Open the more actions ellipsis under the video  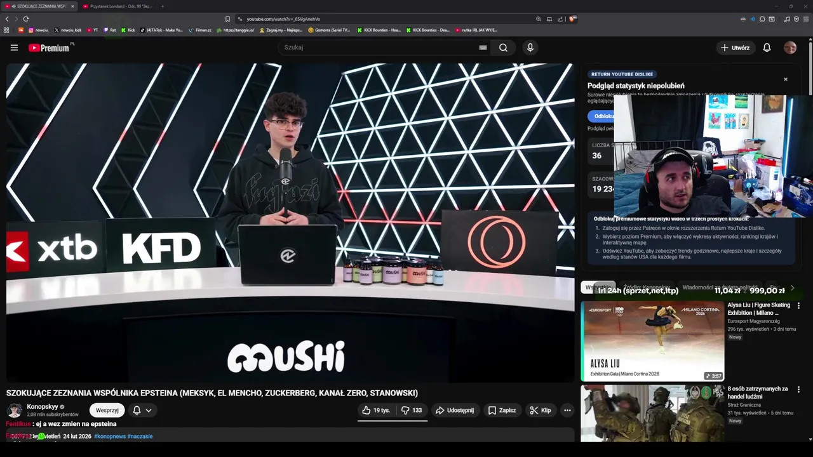[567, 411]
